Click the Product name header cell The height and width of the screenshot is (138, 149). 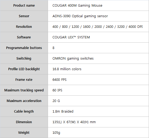coord(24,5)
